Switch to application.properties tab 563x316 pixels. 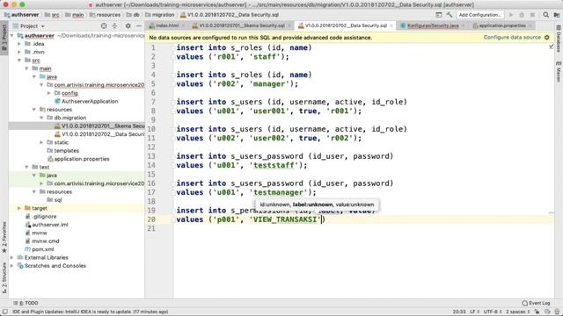[x=501, y=25]
